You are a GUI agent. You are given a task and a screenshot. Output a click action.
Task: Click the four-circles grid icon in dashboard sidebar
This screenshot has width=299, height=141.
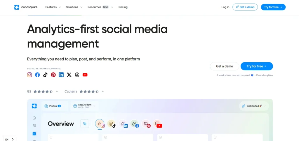tap(34, 126)
